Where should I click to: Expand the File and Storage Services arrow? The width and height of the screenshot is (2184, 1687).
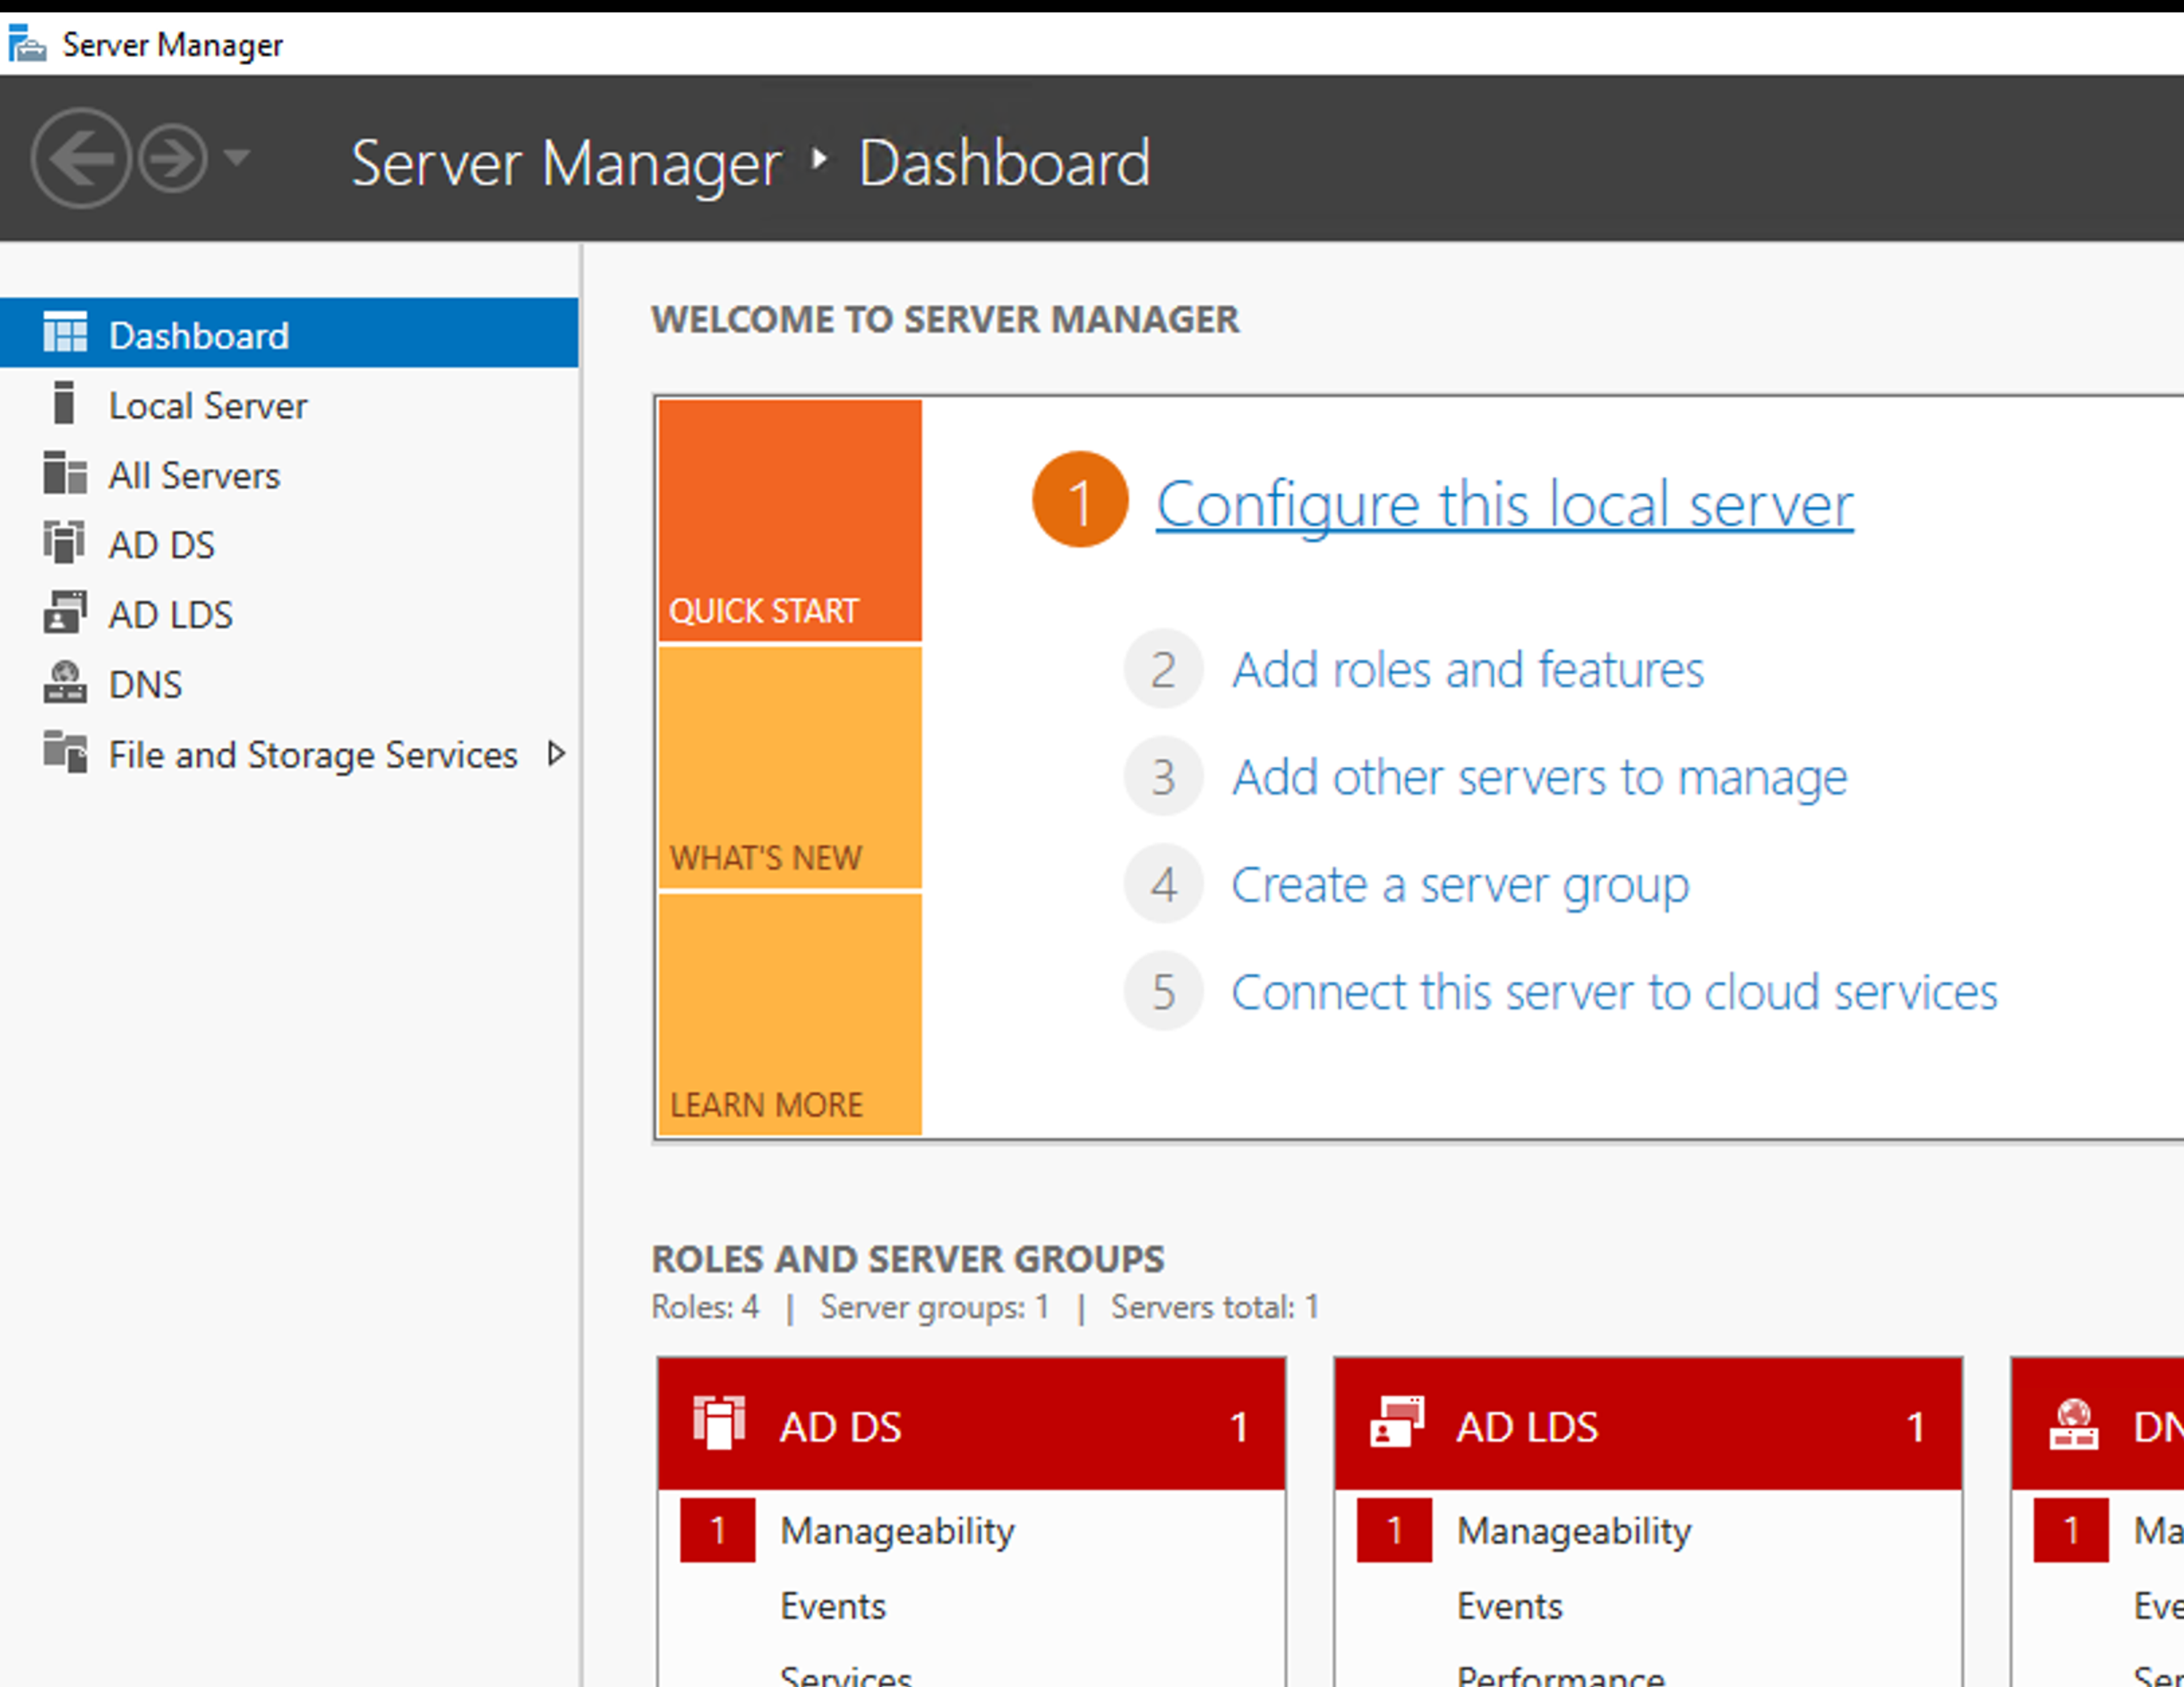pyautogui.click(x=557, y=754)
